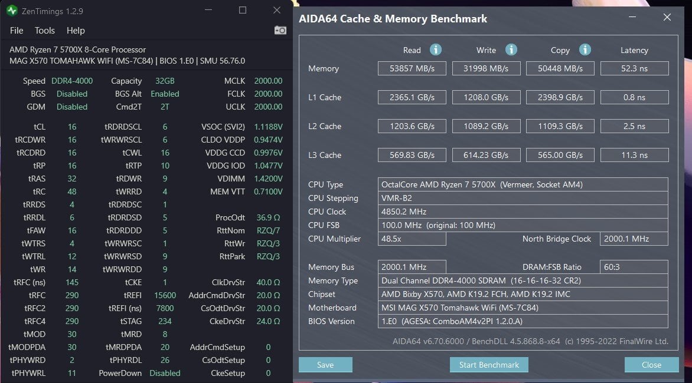Maximize the ZenTimings window
This screenshot has height=383, width=692.
coord(243,10)
